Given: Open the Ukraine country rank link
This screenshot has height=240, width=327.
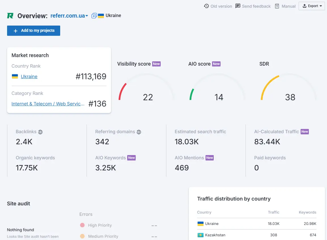Looking at the screenshot, I should click(29, 76).
